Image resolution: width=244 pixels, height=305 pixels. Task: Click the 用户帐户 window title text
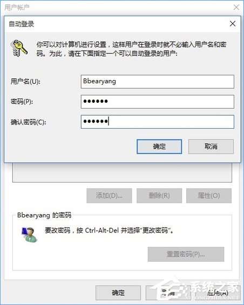(17, 8)
